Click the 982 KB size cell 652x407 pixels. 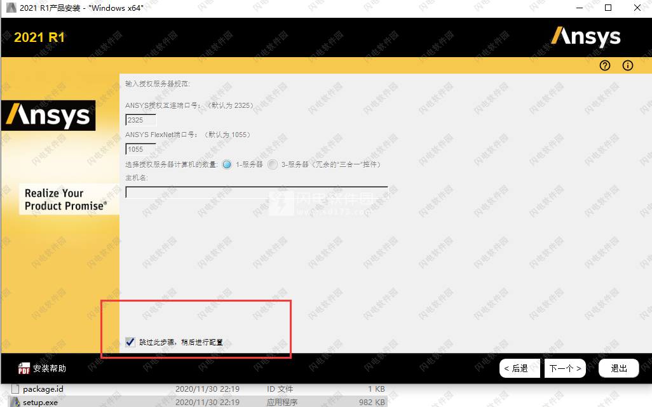(x=372, y=403)
